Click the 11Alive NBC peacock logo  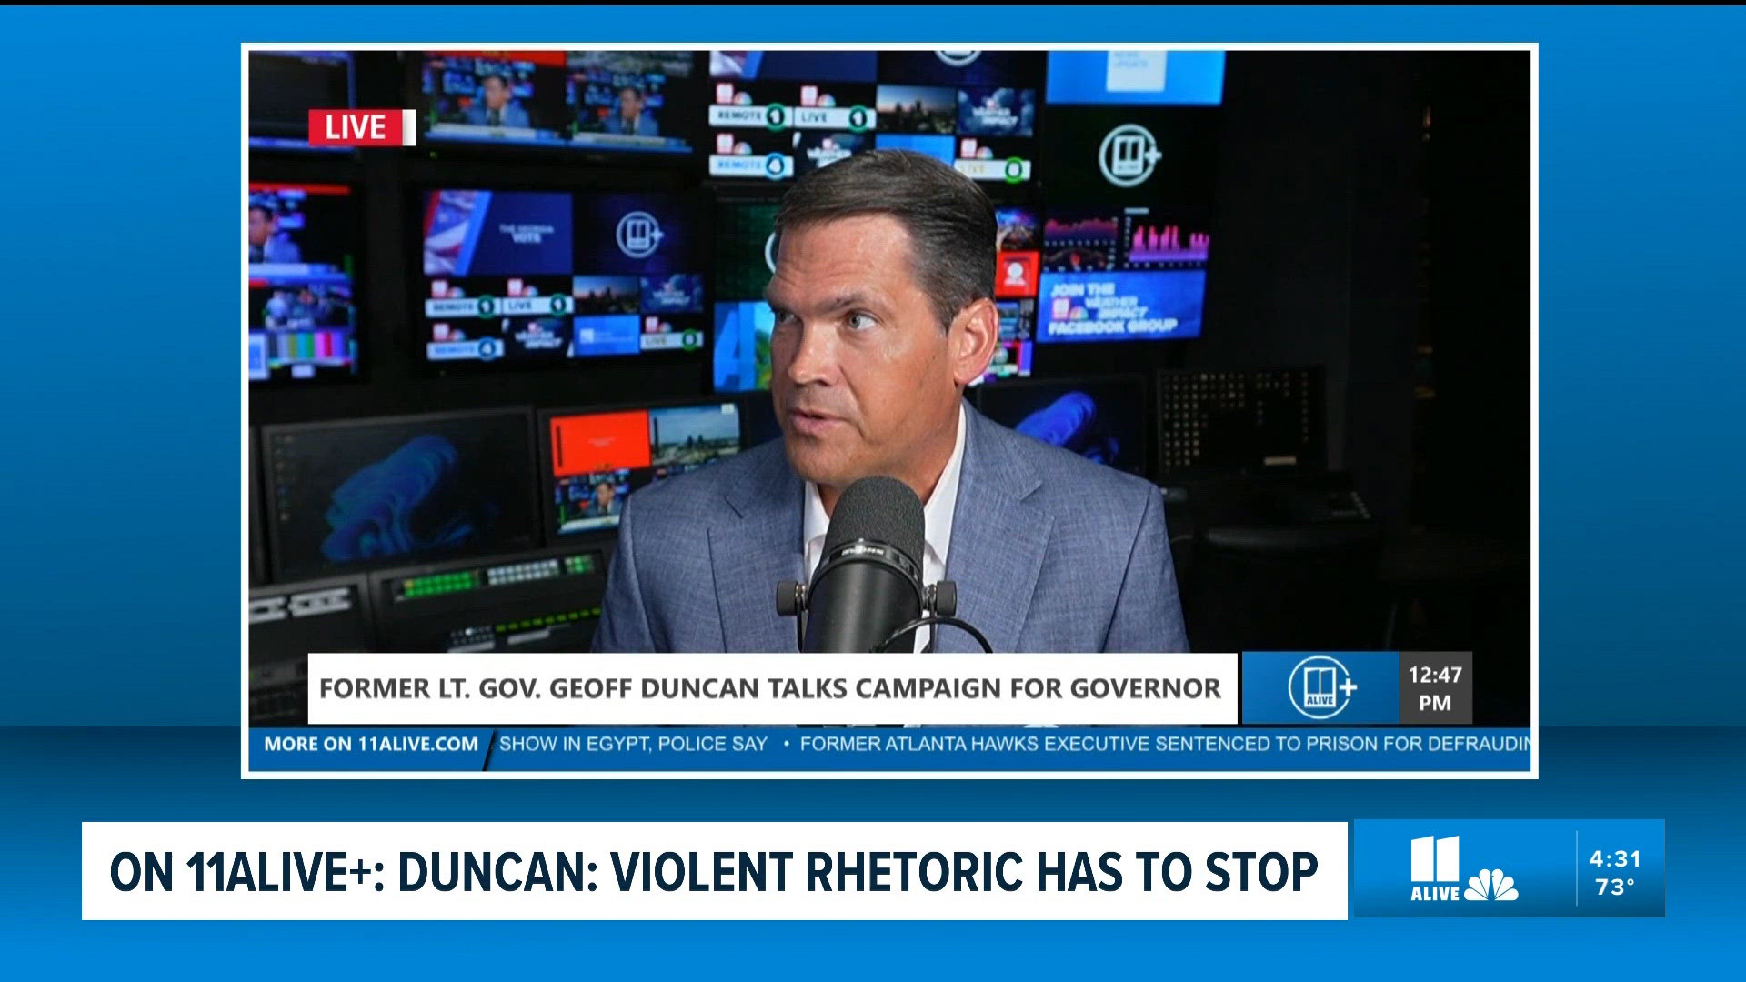tap(1464, 869)
